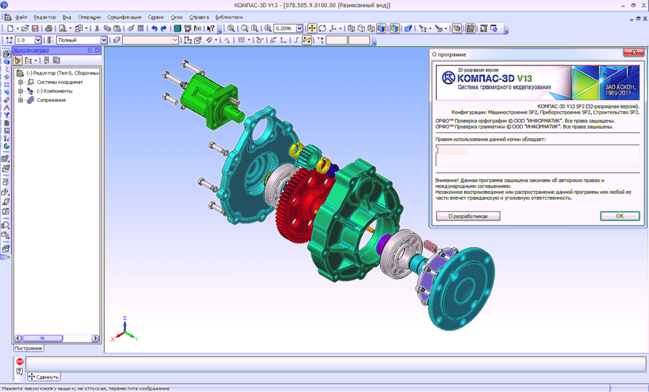Switch to the Построение tab

pos(28,348)
